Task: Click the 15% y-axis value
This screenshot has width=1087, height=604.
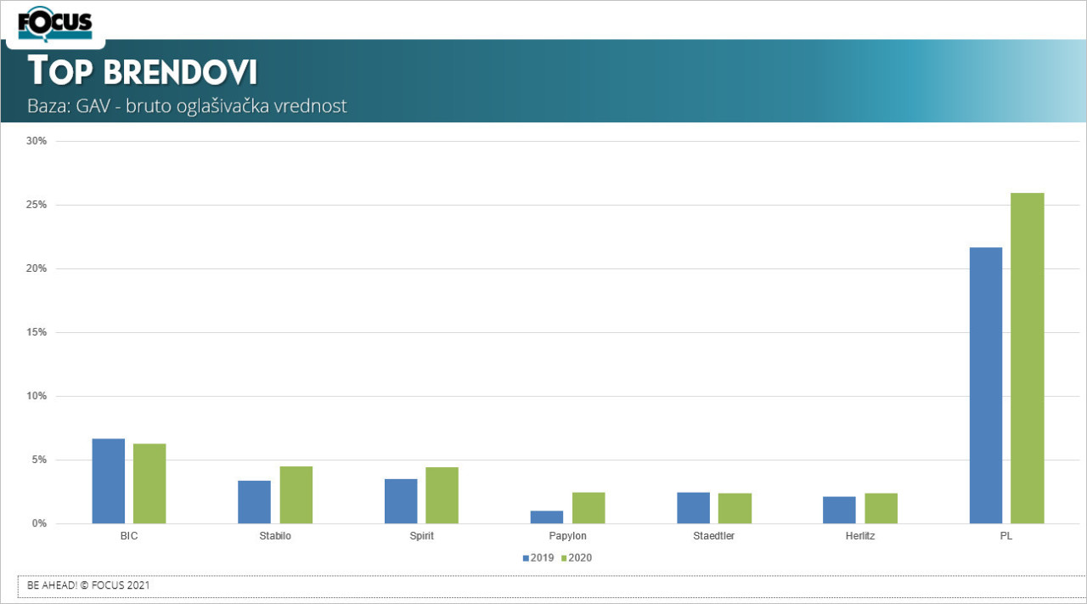Action: 37,332
